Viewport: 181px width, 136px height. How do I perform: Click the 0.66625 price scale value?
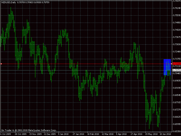177,117
